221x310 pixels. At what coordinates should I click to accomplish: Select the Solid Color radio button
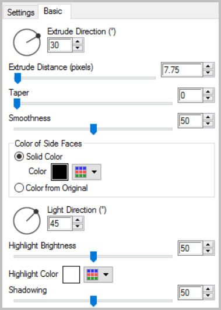(19, 157)
